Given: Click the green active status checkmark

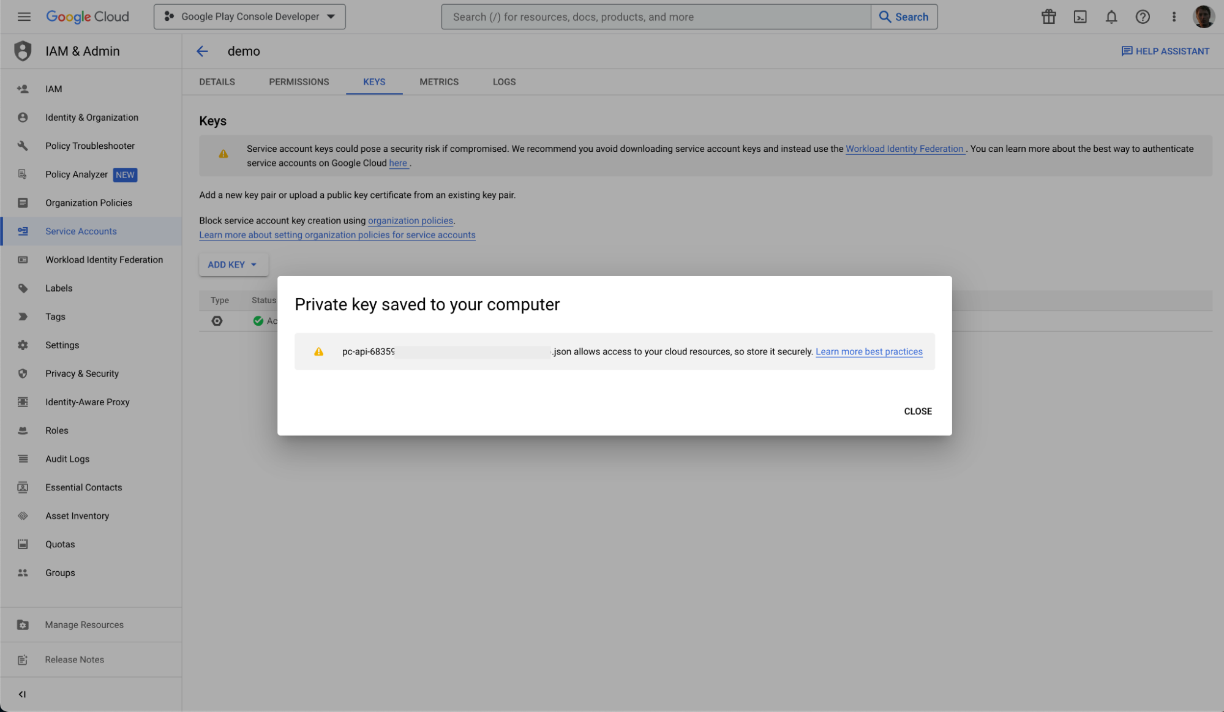Looking at the screenshot, I should 258,321.
